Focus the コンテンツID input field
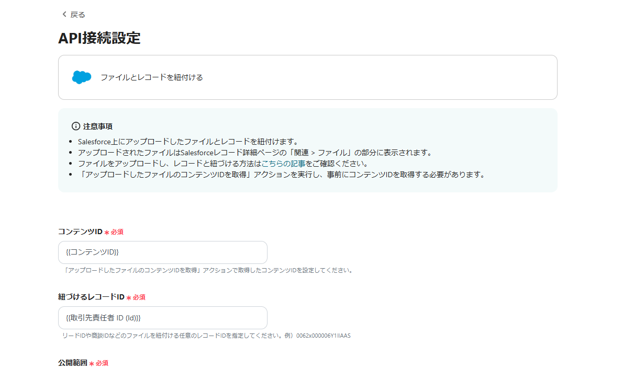The image size is (623, 369). point(162,252)
